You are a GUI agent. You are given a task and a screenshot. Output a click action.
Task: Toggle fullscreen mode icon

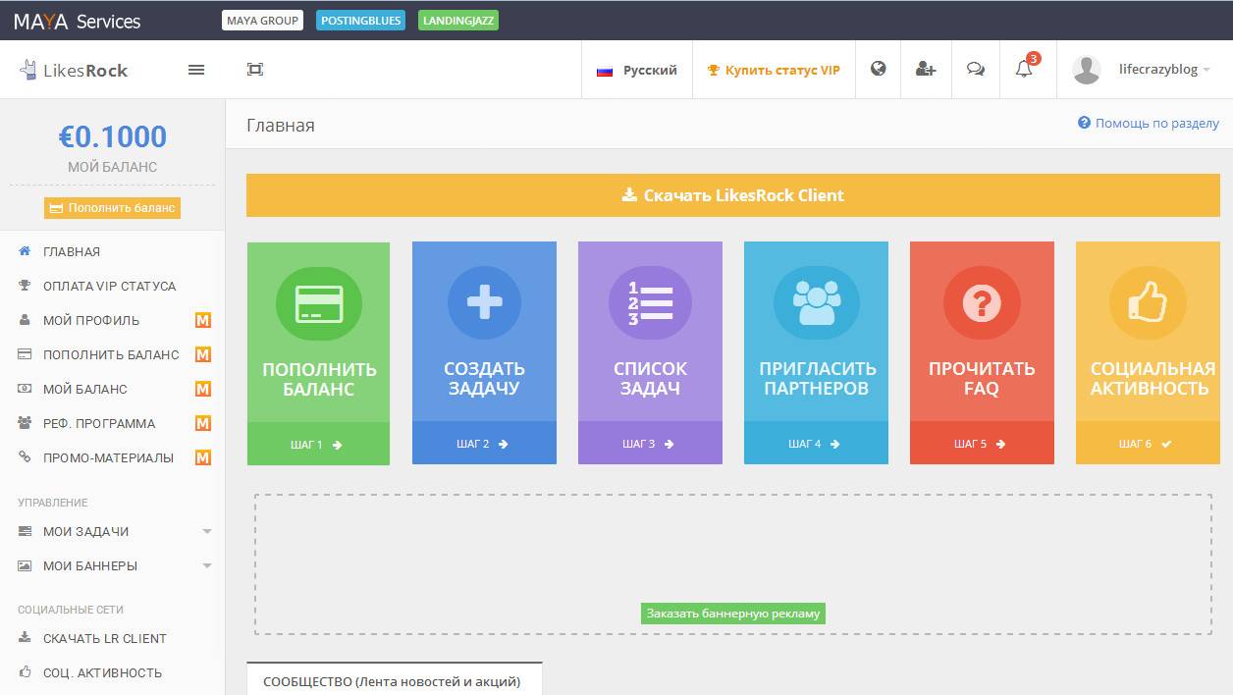pos(255,70)
